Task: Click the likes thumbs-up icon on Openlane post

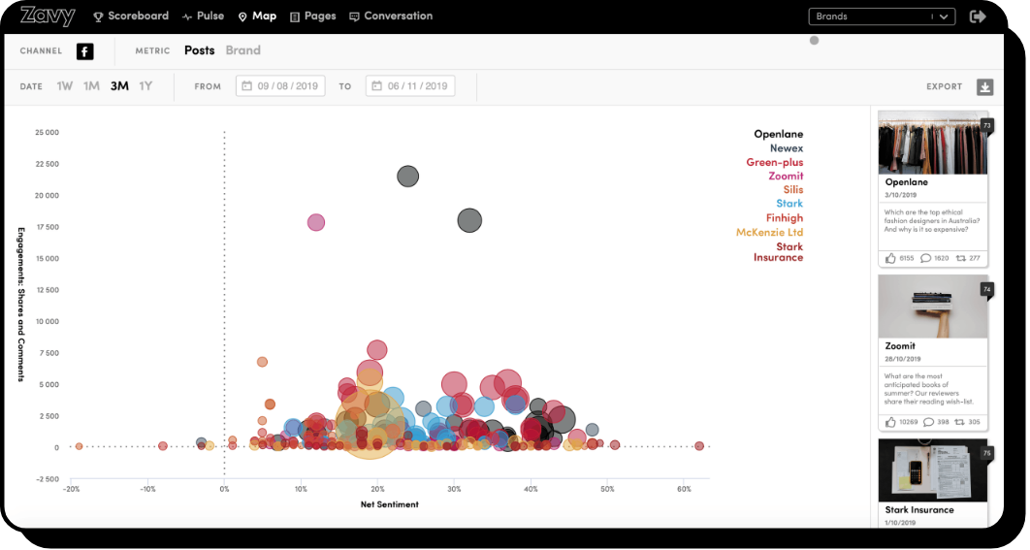Action: (x=890, y=258)
